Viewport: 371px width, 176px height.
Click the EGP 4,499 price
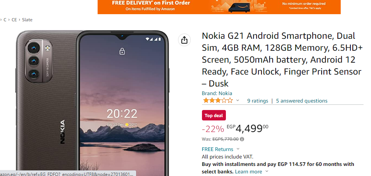[x=248, y=129]
